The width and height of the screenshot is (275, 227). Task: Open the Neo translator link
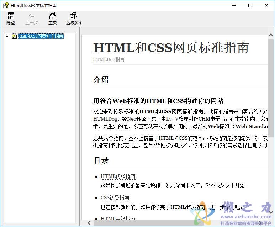coord(132,119)
